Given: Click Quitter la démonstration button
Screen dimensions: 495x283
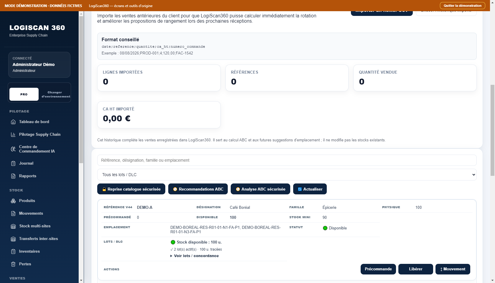Looking at the screenshot, I should pyautogui.click(x=462, y=6).
